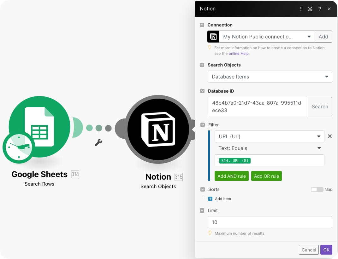Open the Notion module circle
This screenshot has width=338, height=259.
(x=158, y=129)
